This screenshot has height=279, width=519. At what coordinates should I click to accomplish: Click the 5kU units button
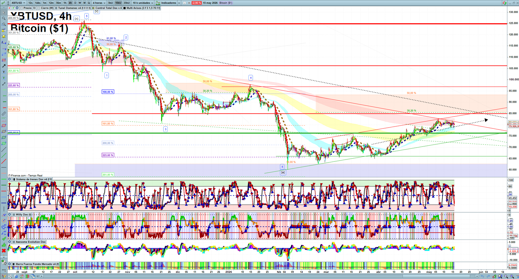[110, 3]
